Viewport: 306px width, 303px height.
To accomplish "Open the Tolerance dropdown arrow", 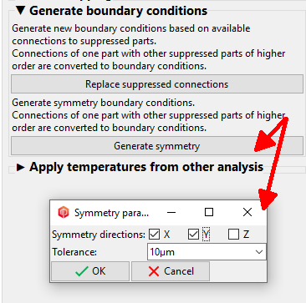I will [259, 252].
